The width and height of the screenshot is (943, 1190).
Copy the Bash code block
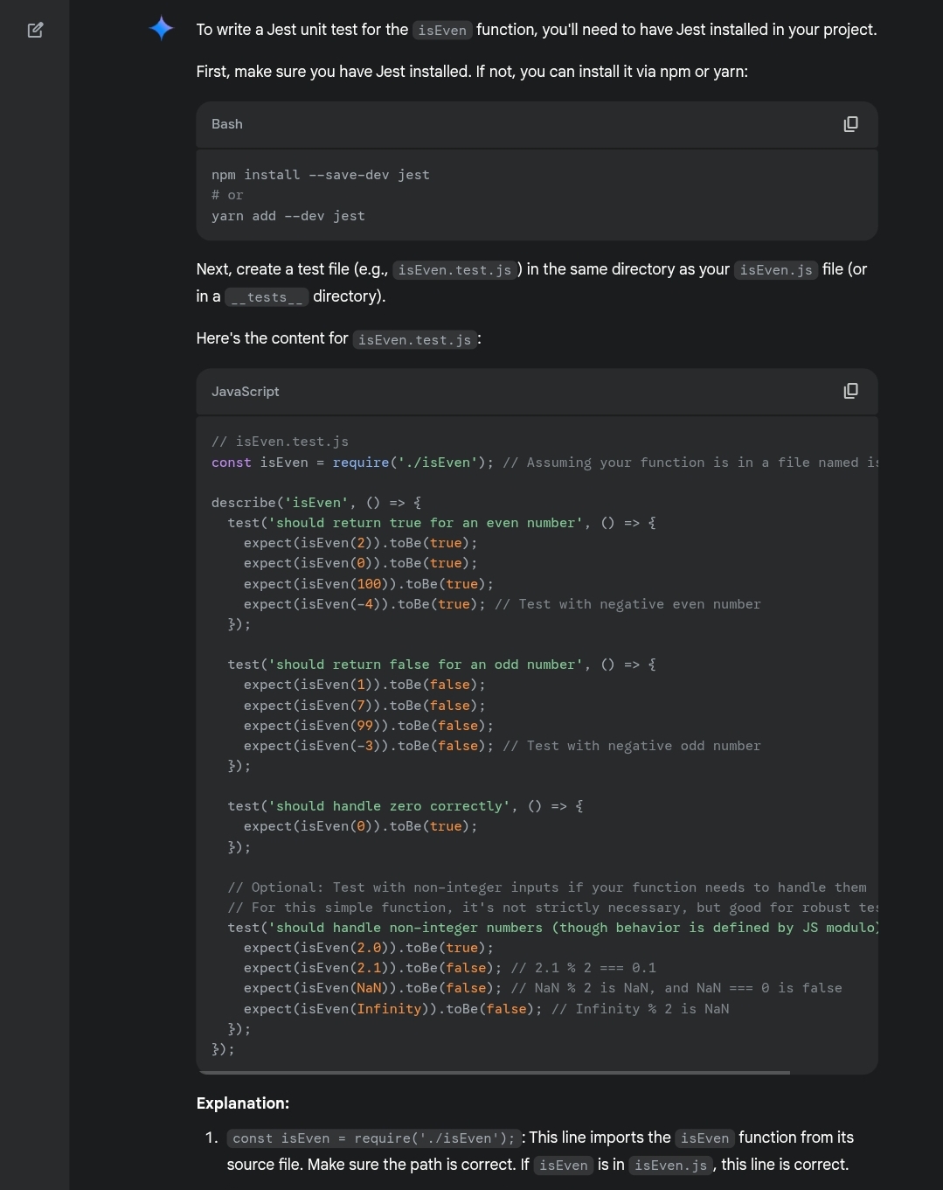pyautogui.click(x=850, y=124)
